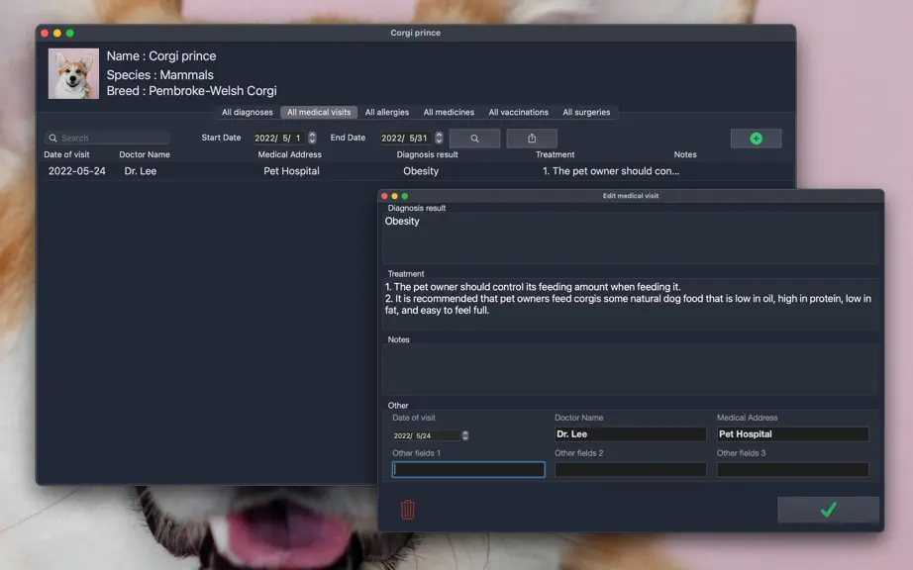Minimize the Edit medical visit dialog

pos(394,196)
